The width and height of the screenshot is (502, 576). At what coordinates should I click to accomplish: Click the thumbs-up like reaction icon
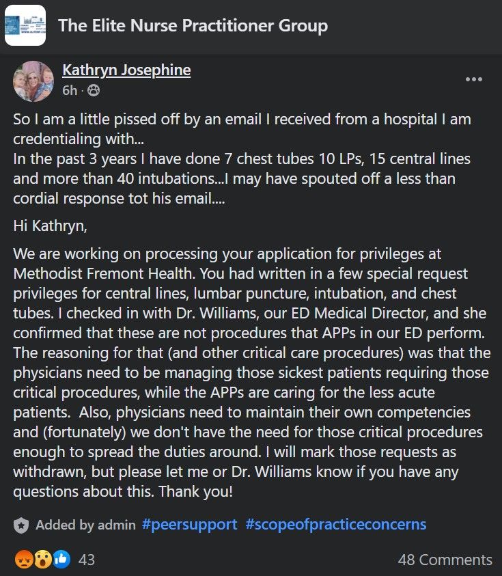coord(61,560)
